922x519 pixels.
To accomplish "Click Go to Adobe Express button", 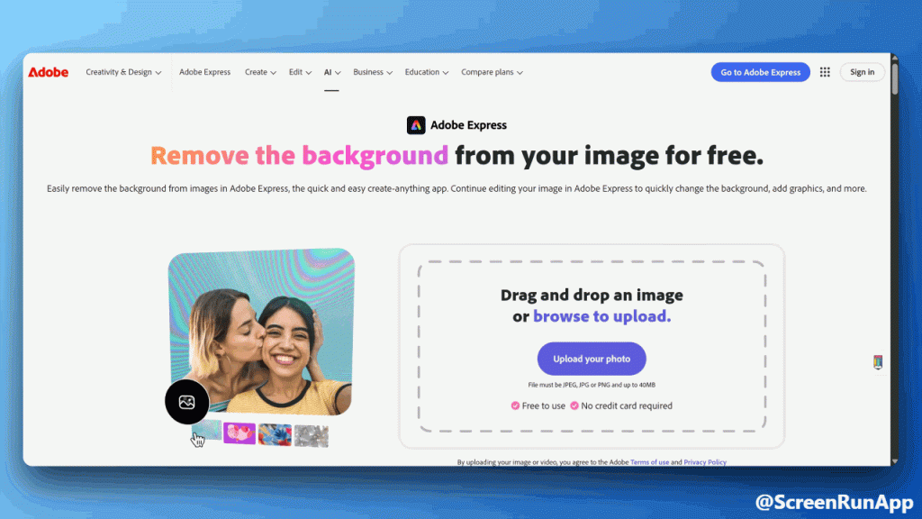I will point(760,72).
